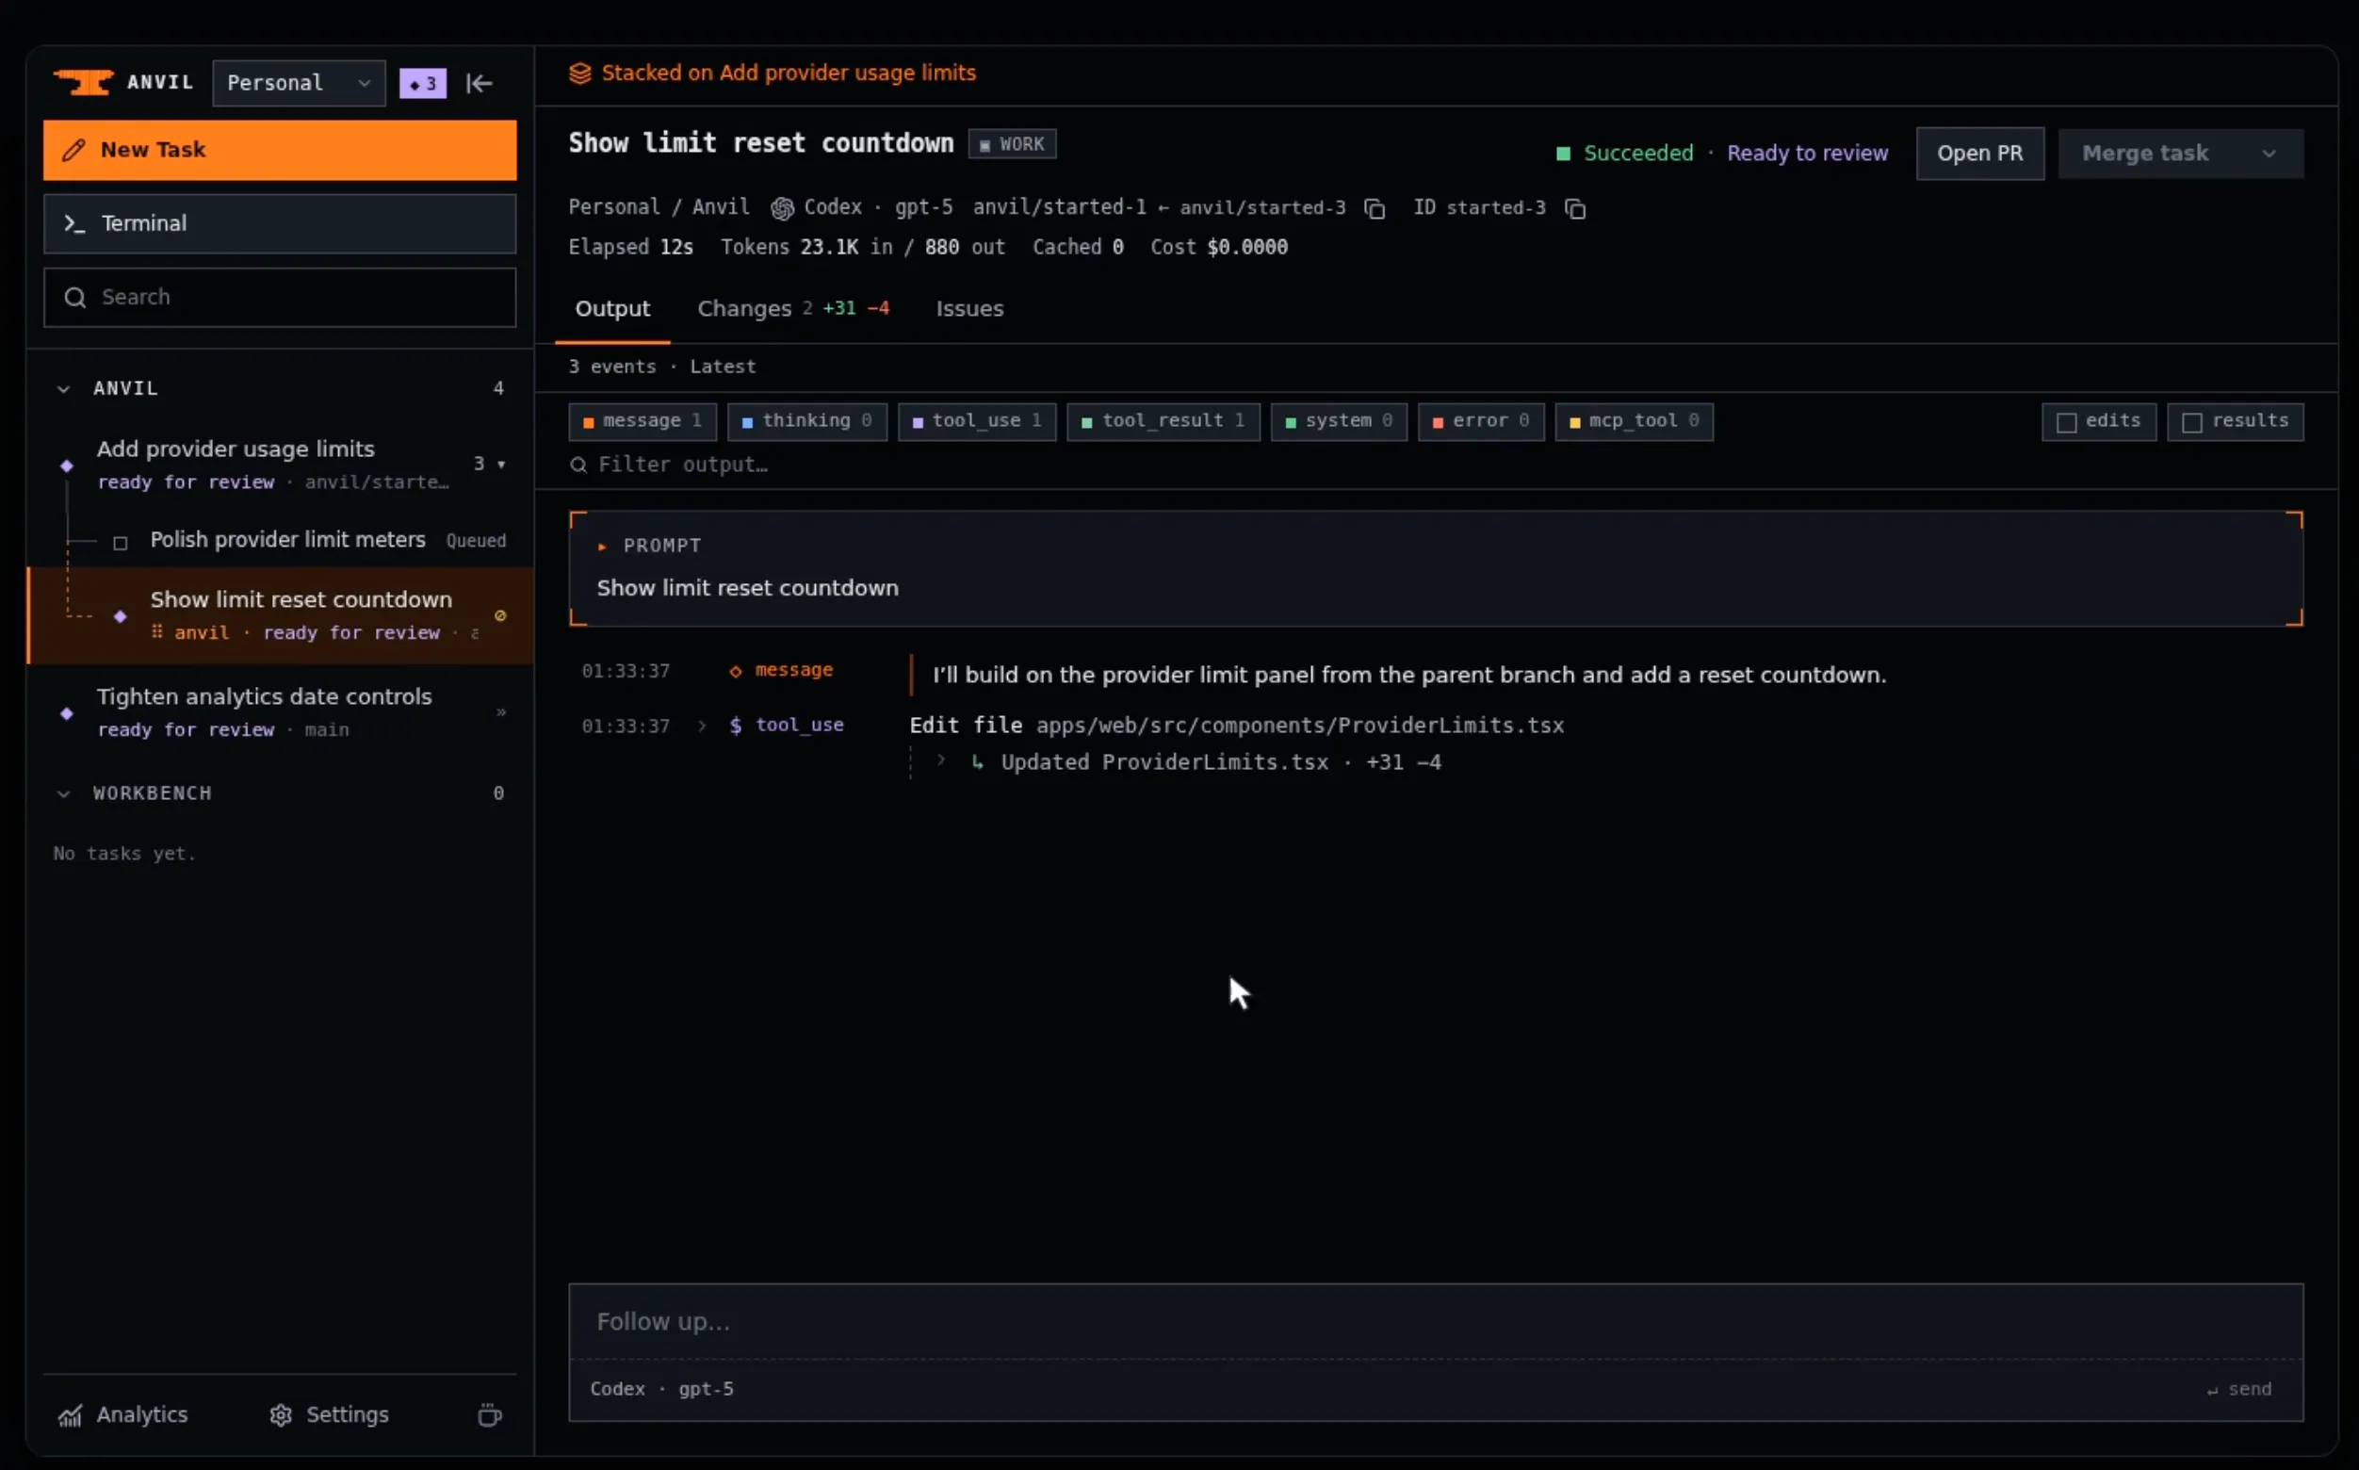This screenshot has width=2359, height=1470.
Task: Enable the results checkbox
Action: (x=2192, y=422)
